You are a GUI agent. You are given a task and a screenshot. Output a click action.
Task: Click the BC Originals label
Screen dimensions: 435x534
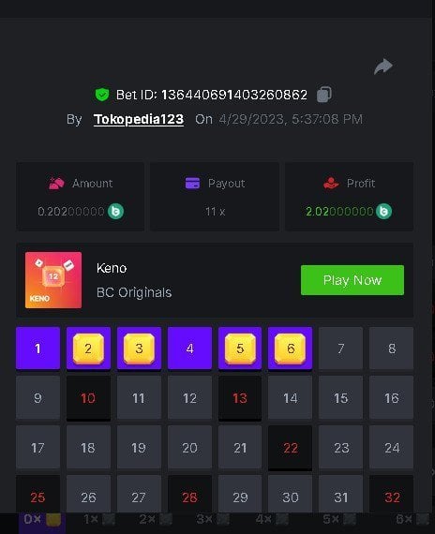(x=134, y=292)
